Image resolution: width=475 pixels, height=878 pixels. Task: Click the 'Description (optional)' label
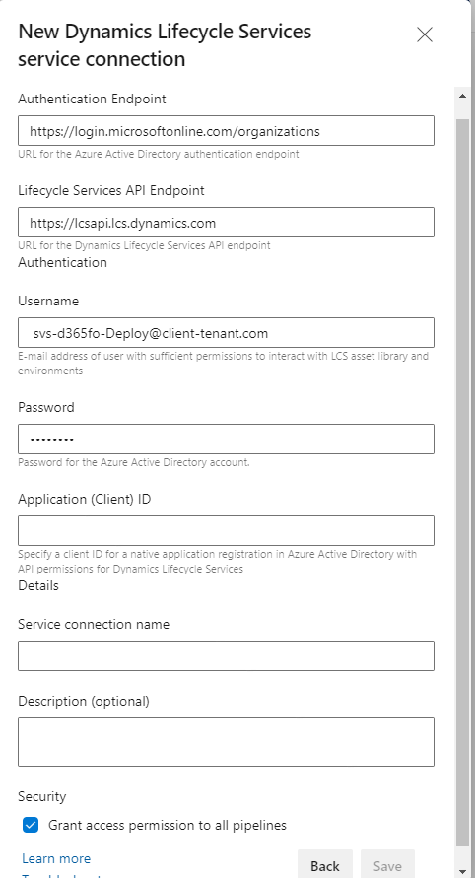click(84, 701)
